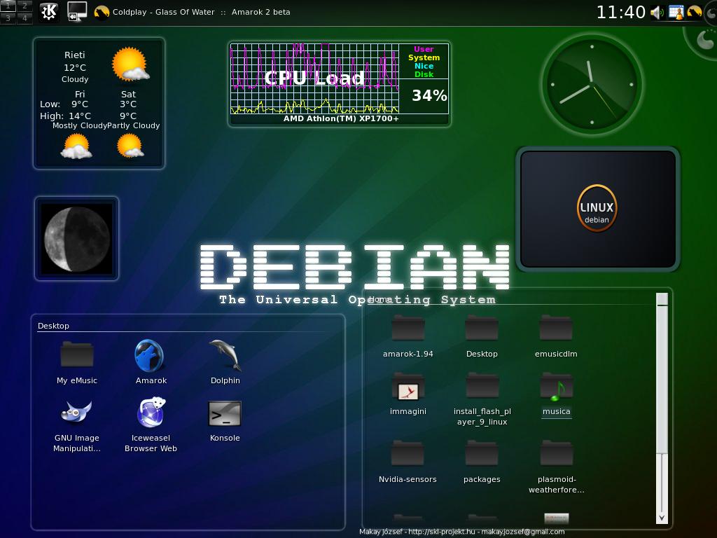Click the Plasma panel toolbox at panel edge
This screenshot has width=717, height=538.
pos(711,13)
